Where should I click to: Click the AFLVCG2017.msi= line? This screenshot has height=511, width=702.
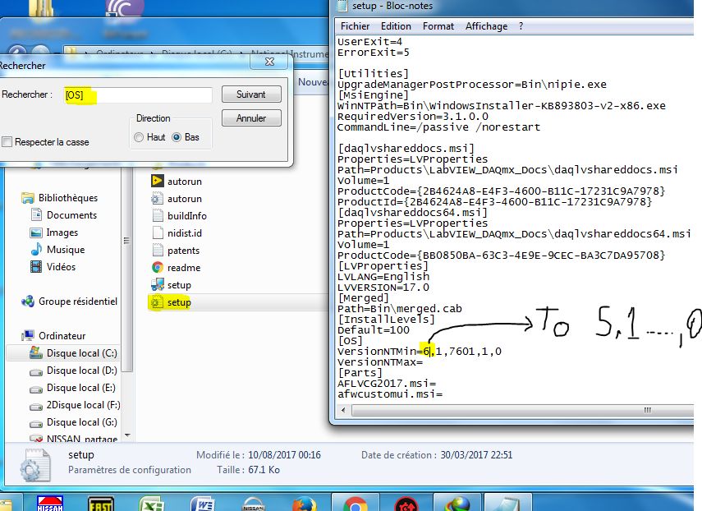[x=387, y=384]
